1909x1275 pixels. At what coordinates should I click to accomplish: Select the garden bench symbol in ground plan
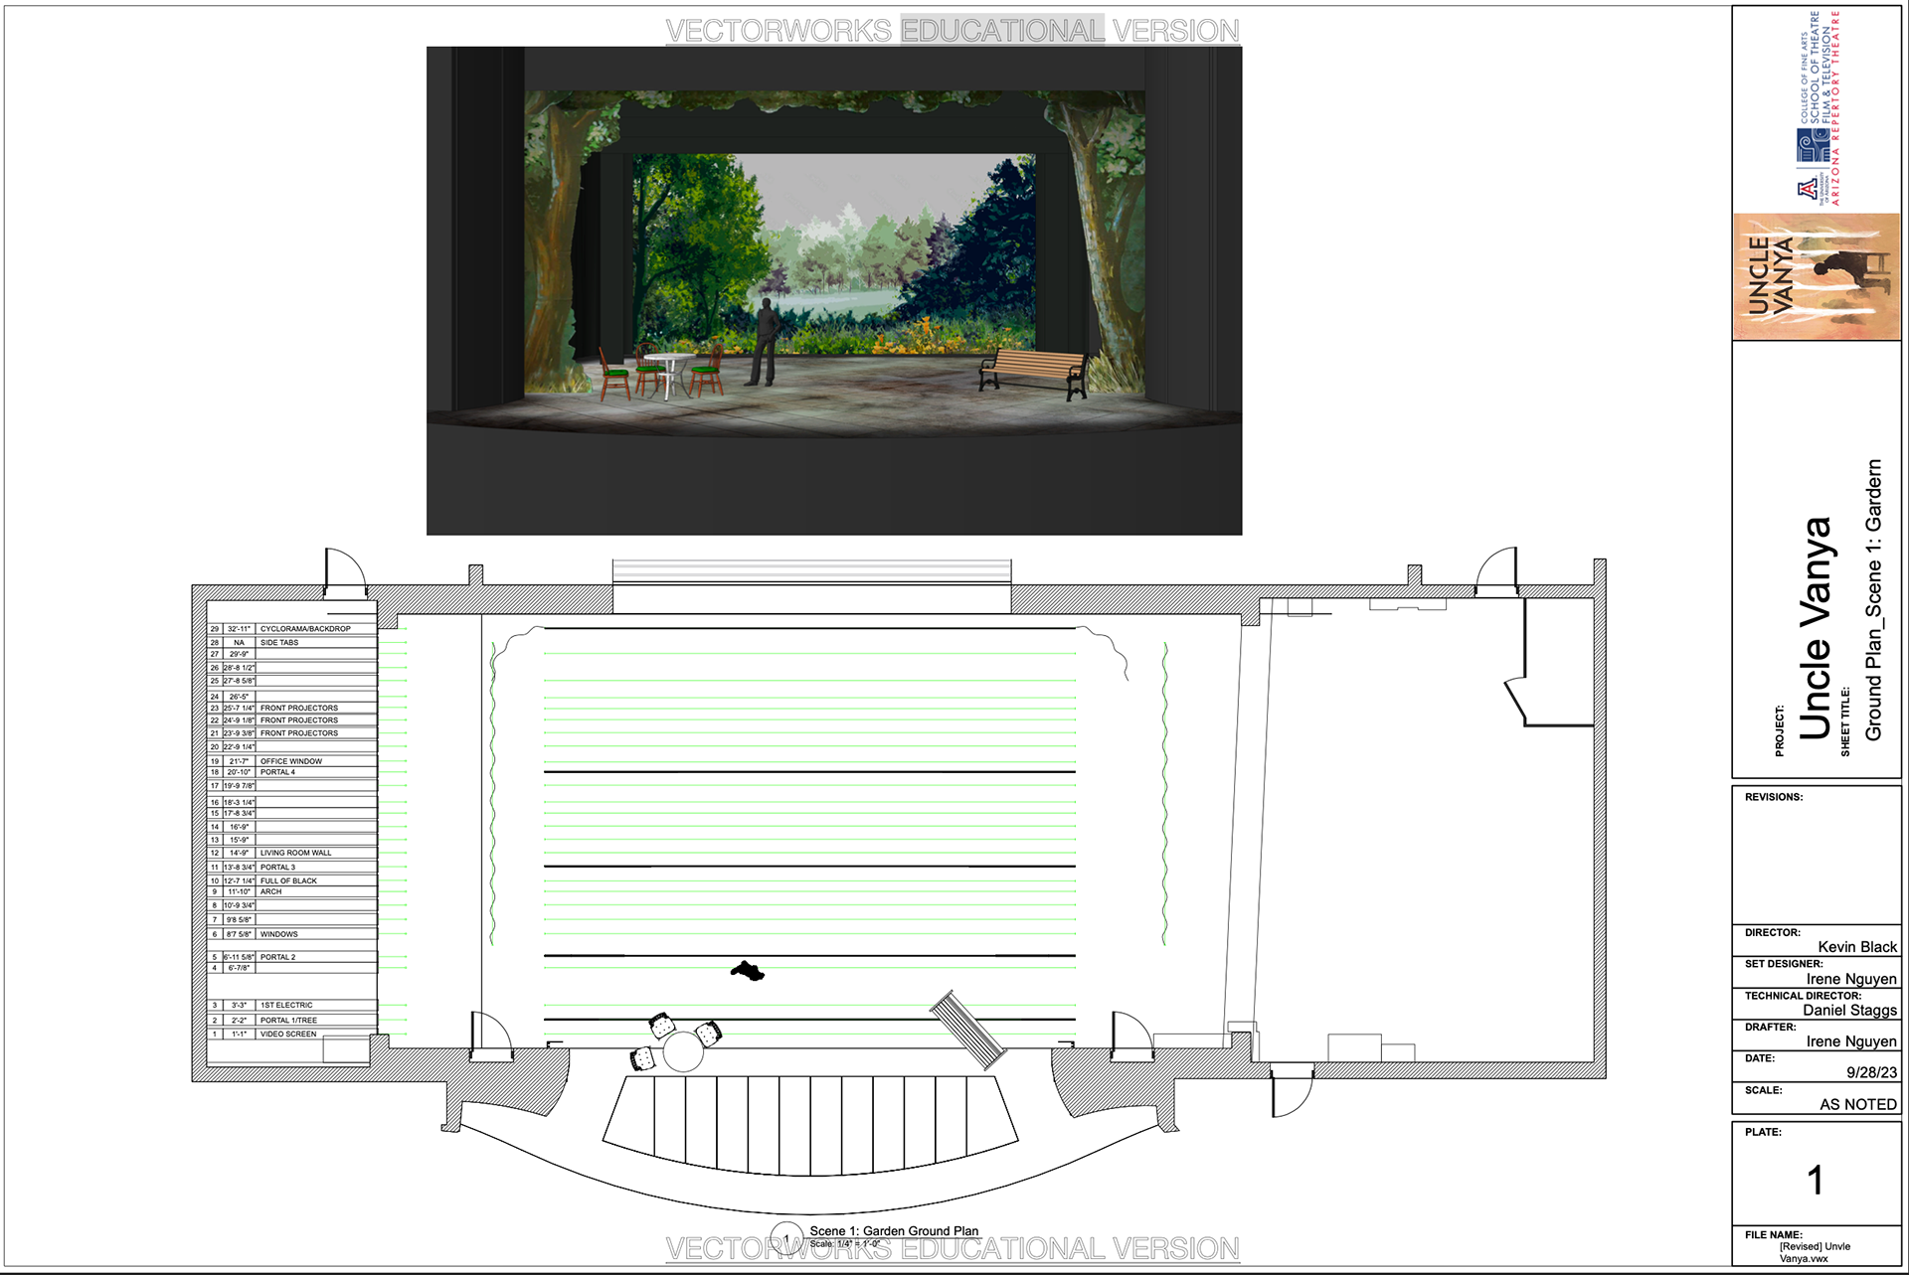coord(967,1031)
